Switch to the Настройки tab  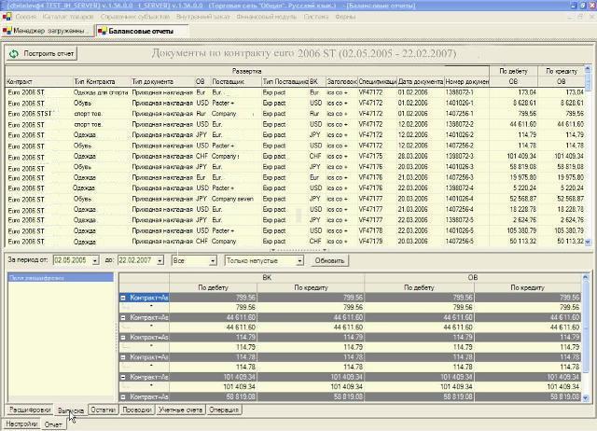(21, 424)
